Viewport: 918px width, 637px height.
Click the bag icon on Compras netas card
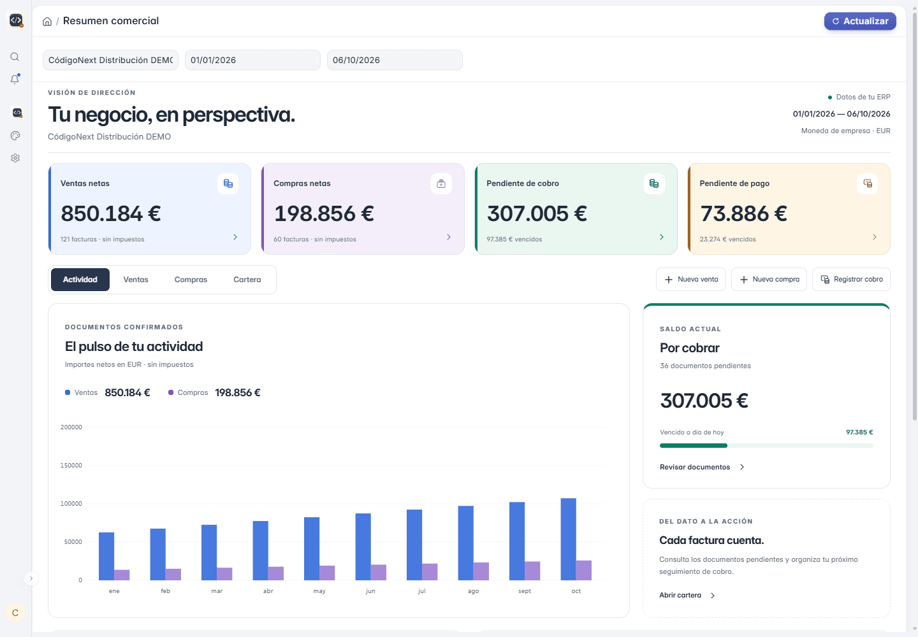[x=441, y=183]
